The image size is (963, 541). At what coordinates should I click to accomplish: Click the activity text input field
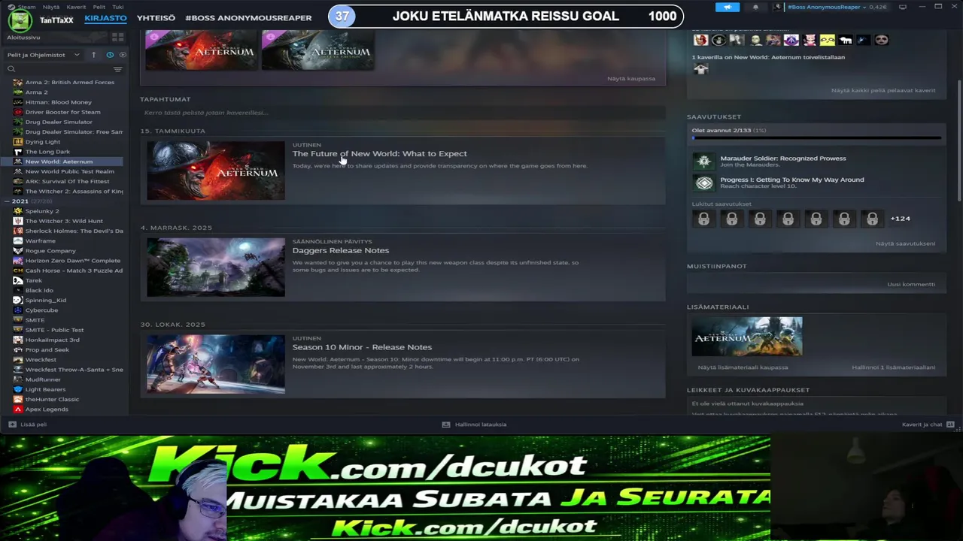[x=403, y=113]
